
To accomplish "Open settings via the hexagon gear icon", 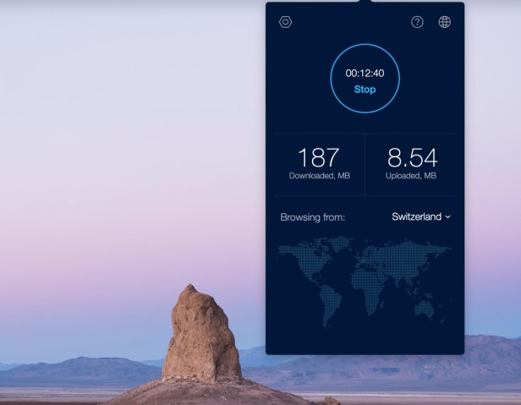I will 285,22.
